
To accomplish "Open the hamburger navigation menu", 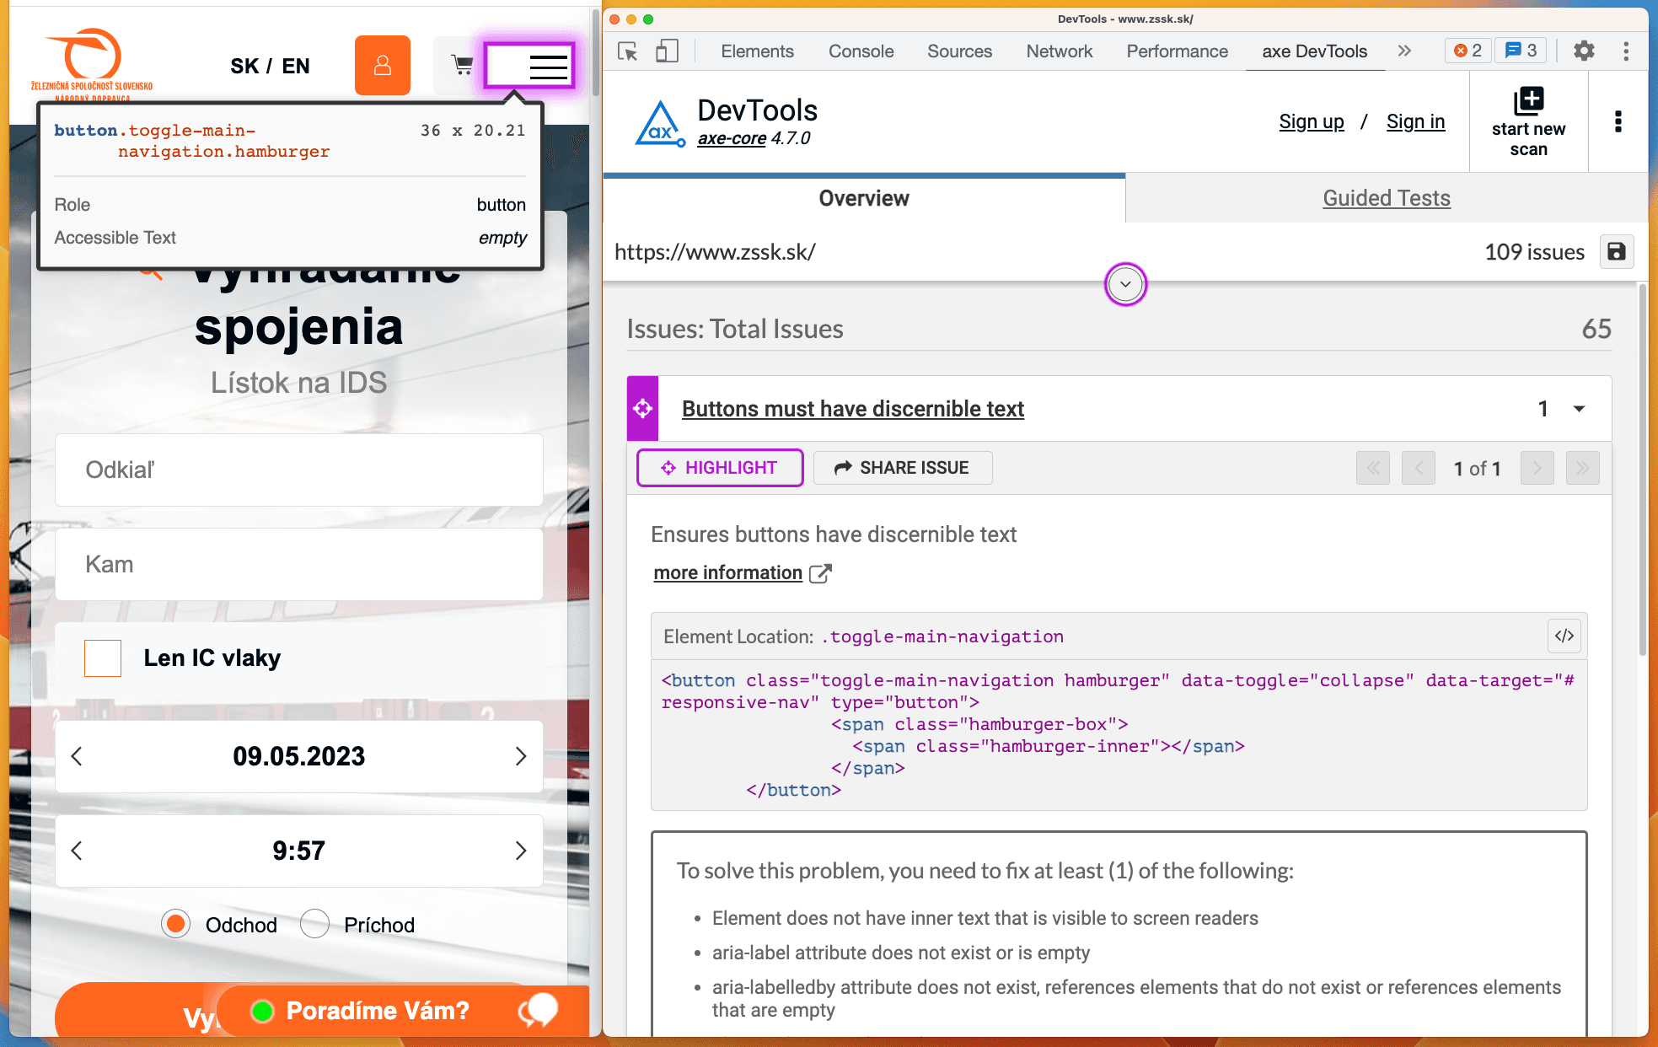I will click(x=546, y=66).
